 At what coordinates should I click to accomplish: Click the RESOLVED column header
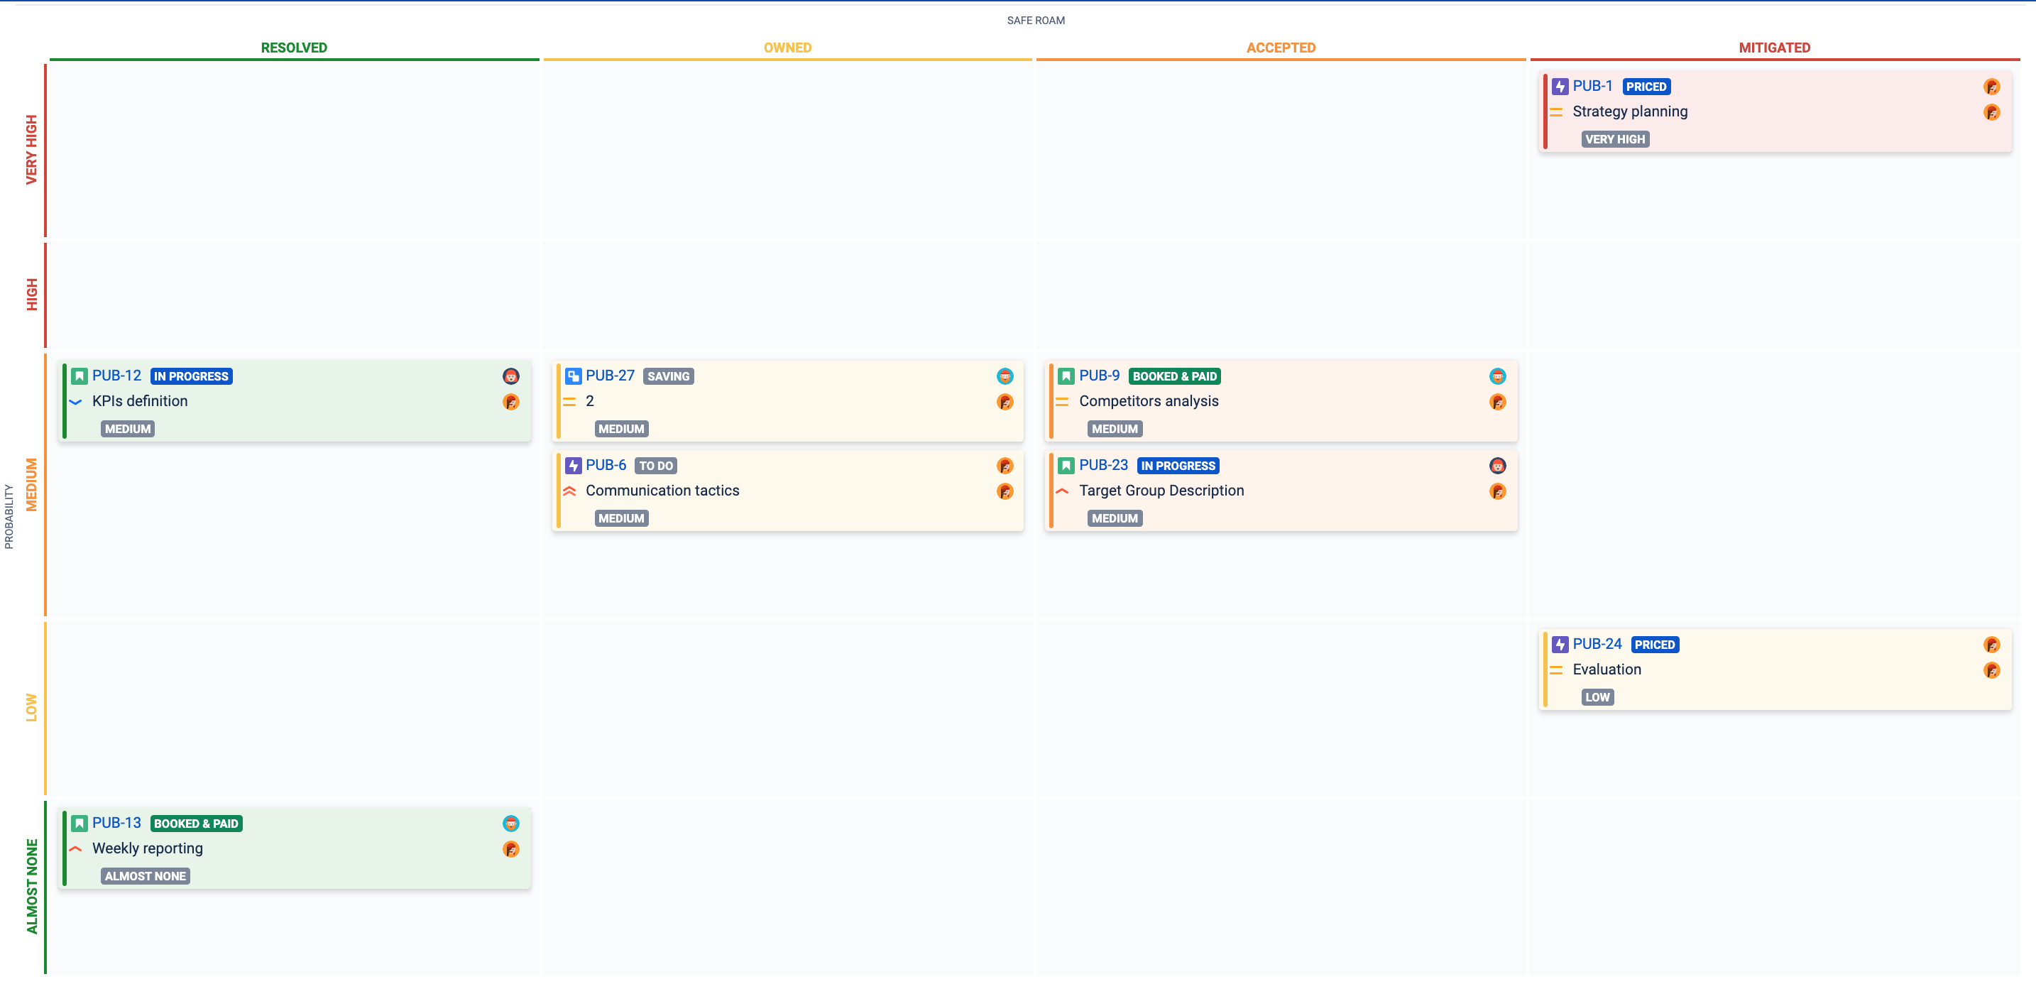coord(293,48)
